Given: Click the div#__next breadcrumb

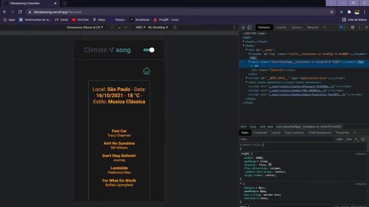Looking at the screenshot, I should pos(266,126).
